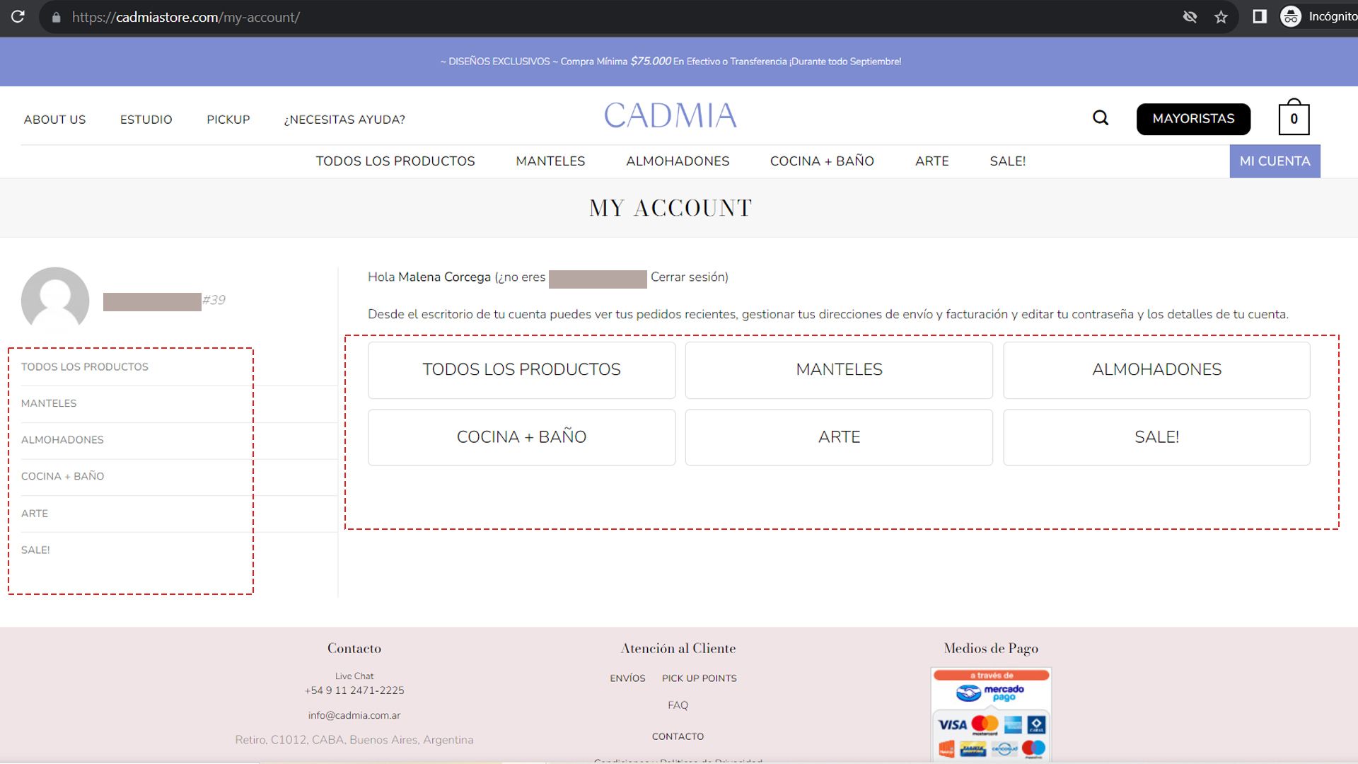
Task: Open ALMOHADONES in sidebar
Action: coord(62,440)
